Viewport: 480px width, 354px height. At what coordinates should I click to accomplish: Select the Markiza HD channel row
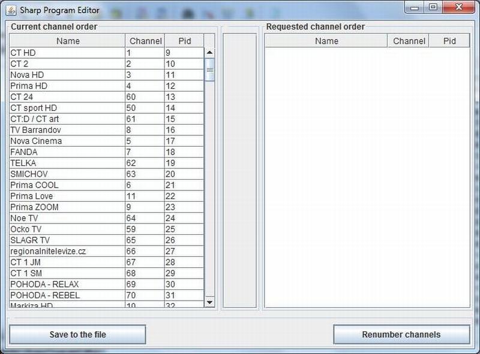click(66, 305)
